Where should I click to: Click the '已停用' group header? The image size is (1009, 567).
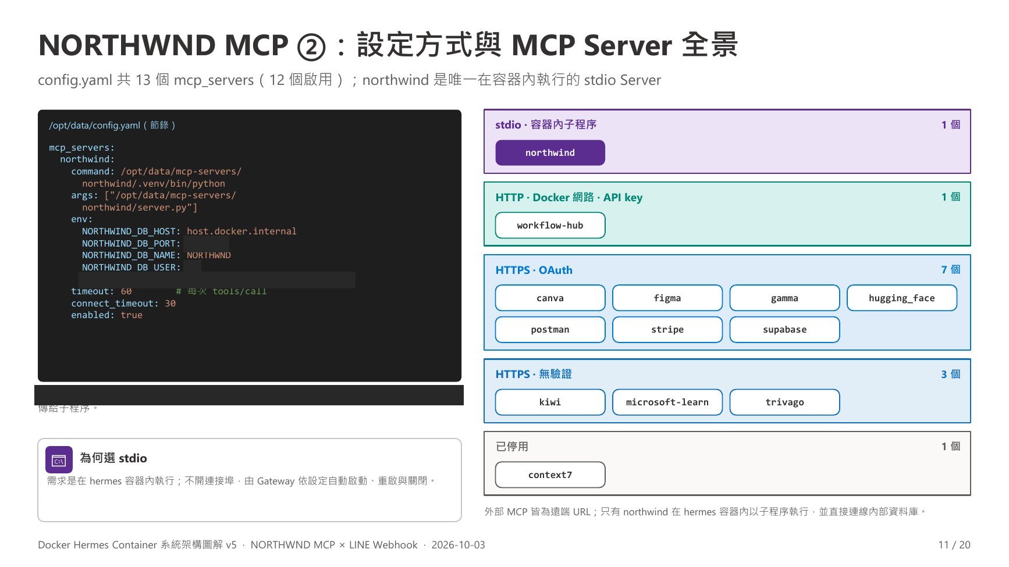pos(512,447)
